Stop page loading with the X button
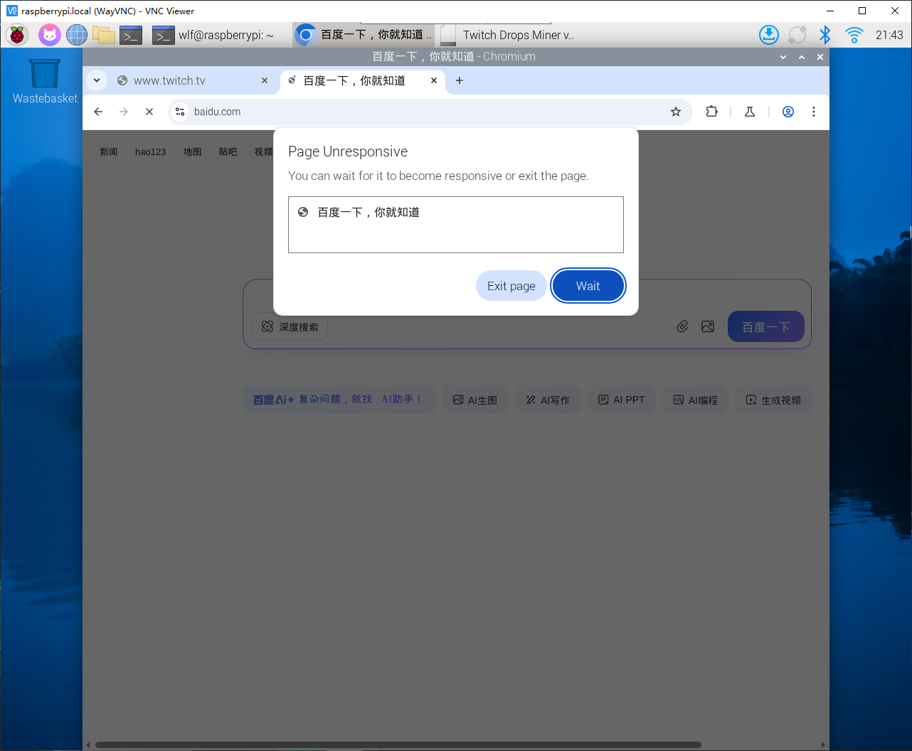Image resolution: width=912 pixels, height=751 pixels. coord(149,112)
